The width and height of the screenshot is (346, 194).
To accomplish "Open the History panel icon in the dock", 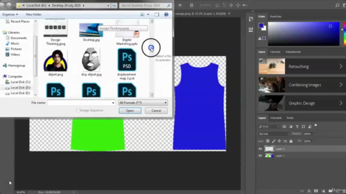I will 251,19.
